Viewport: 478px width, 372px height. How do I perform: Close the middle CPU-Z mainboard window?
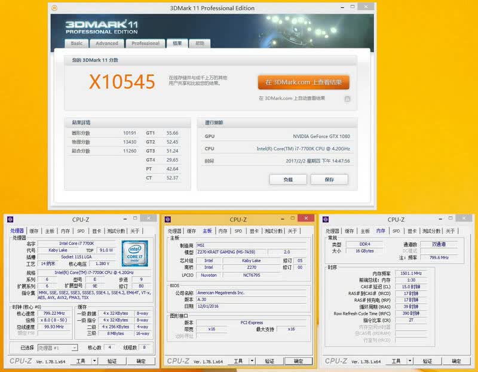click(x=306, y=218)
